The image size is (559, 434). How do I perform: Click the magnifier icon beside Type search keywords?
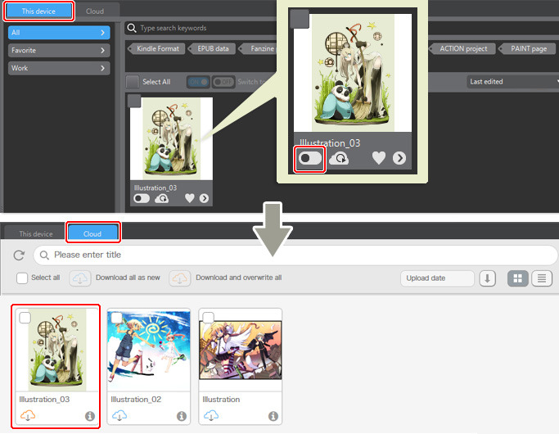[x=132, y=28]
